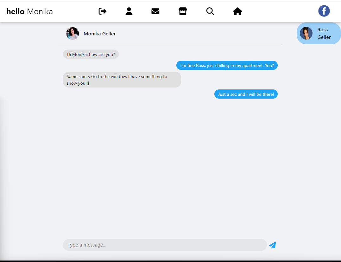Click Ross Geller's avatar in the sidebar
This screenshot has width=341, height=262.
306,33
